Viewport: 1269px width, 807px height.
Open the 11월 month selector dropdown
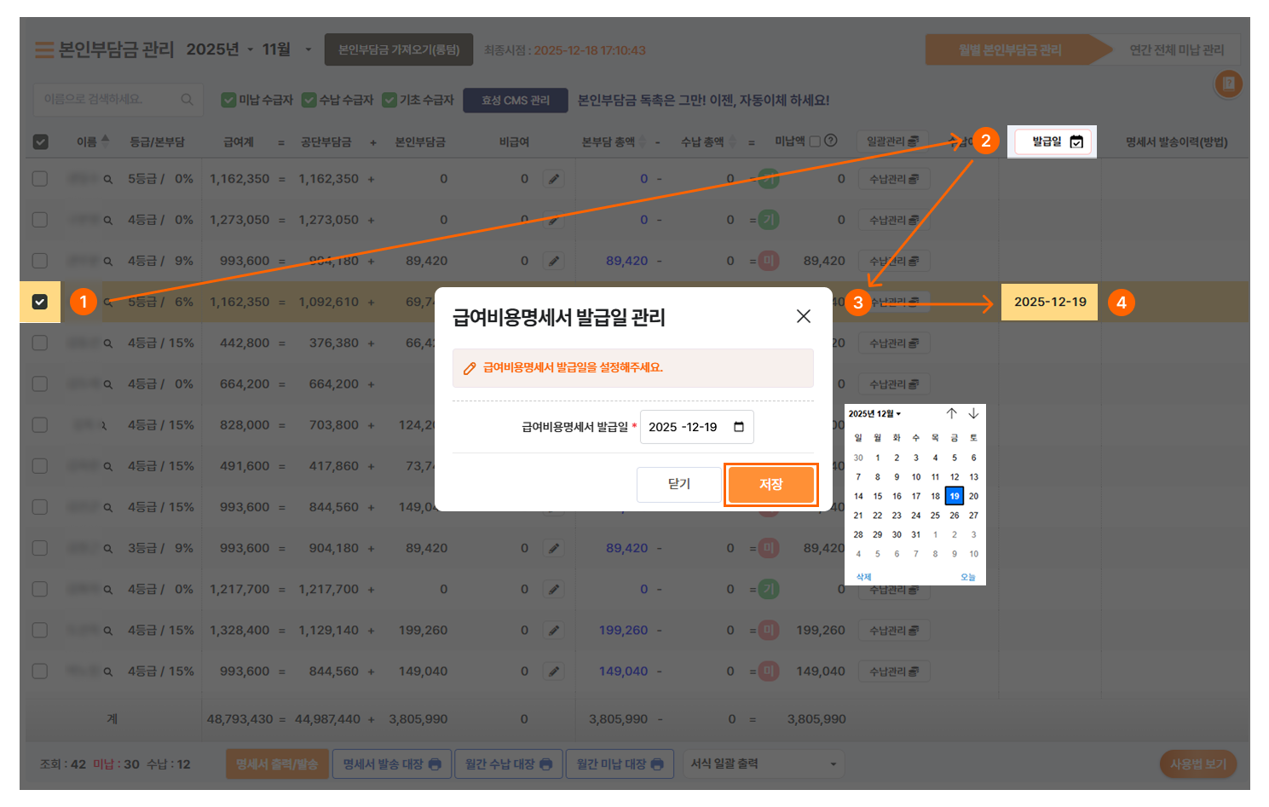click(309, 49)
